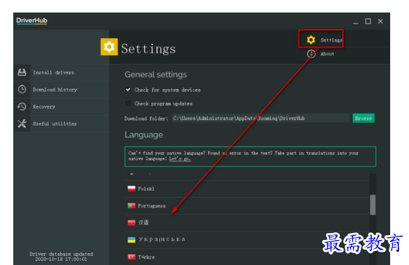The image size is (409, 265).
Task: Click the green Browse button
Action: [x=364, y=118]
